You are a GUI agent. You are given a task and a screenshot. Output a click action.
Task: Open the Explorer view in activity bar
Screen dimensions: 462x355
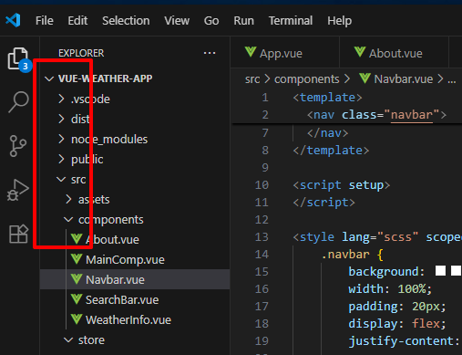pos(18,58)
